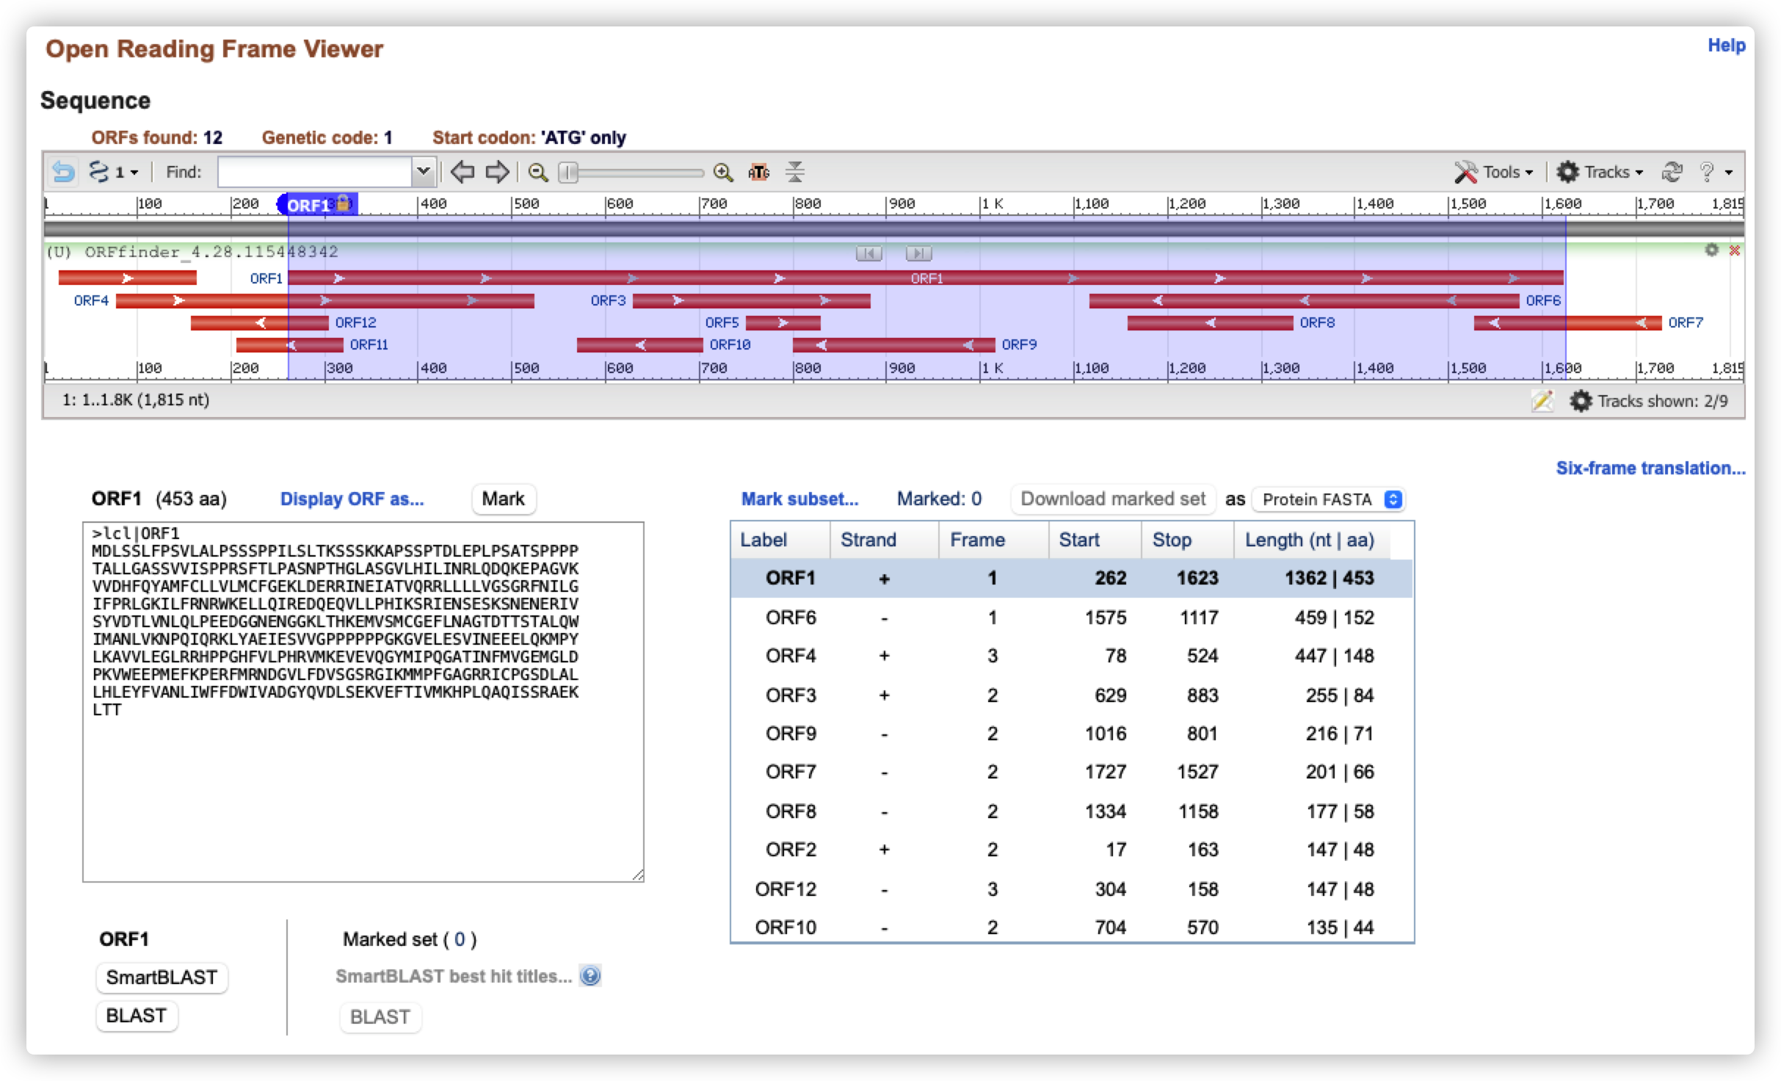This screenshot has height=1081, width=1781.
Task: Open the Tracks dropdown menu
Action: click(x=1600, y=172)
